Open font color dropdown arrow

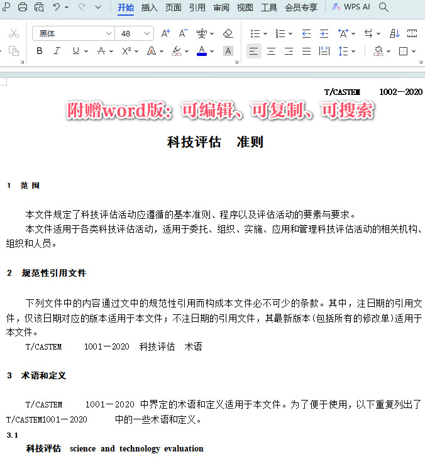coord(212,51)
